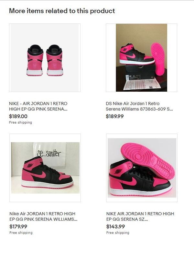Open 'NIKE AIR JORDAN 1 RETRO HIGH EP GG SERENA SZ' link
The height and width of the screenshot is (253, 194).
pos(140,216)
